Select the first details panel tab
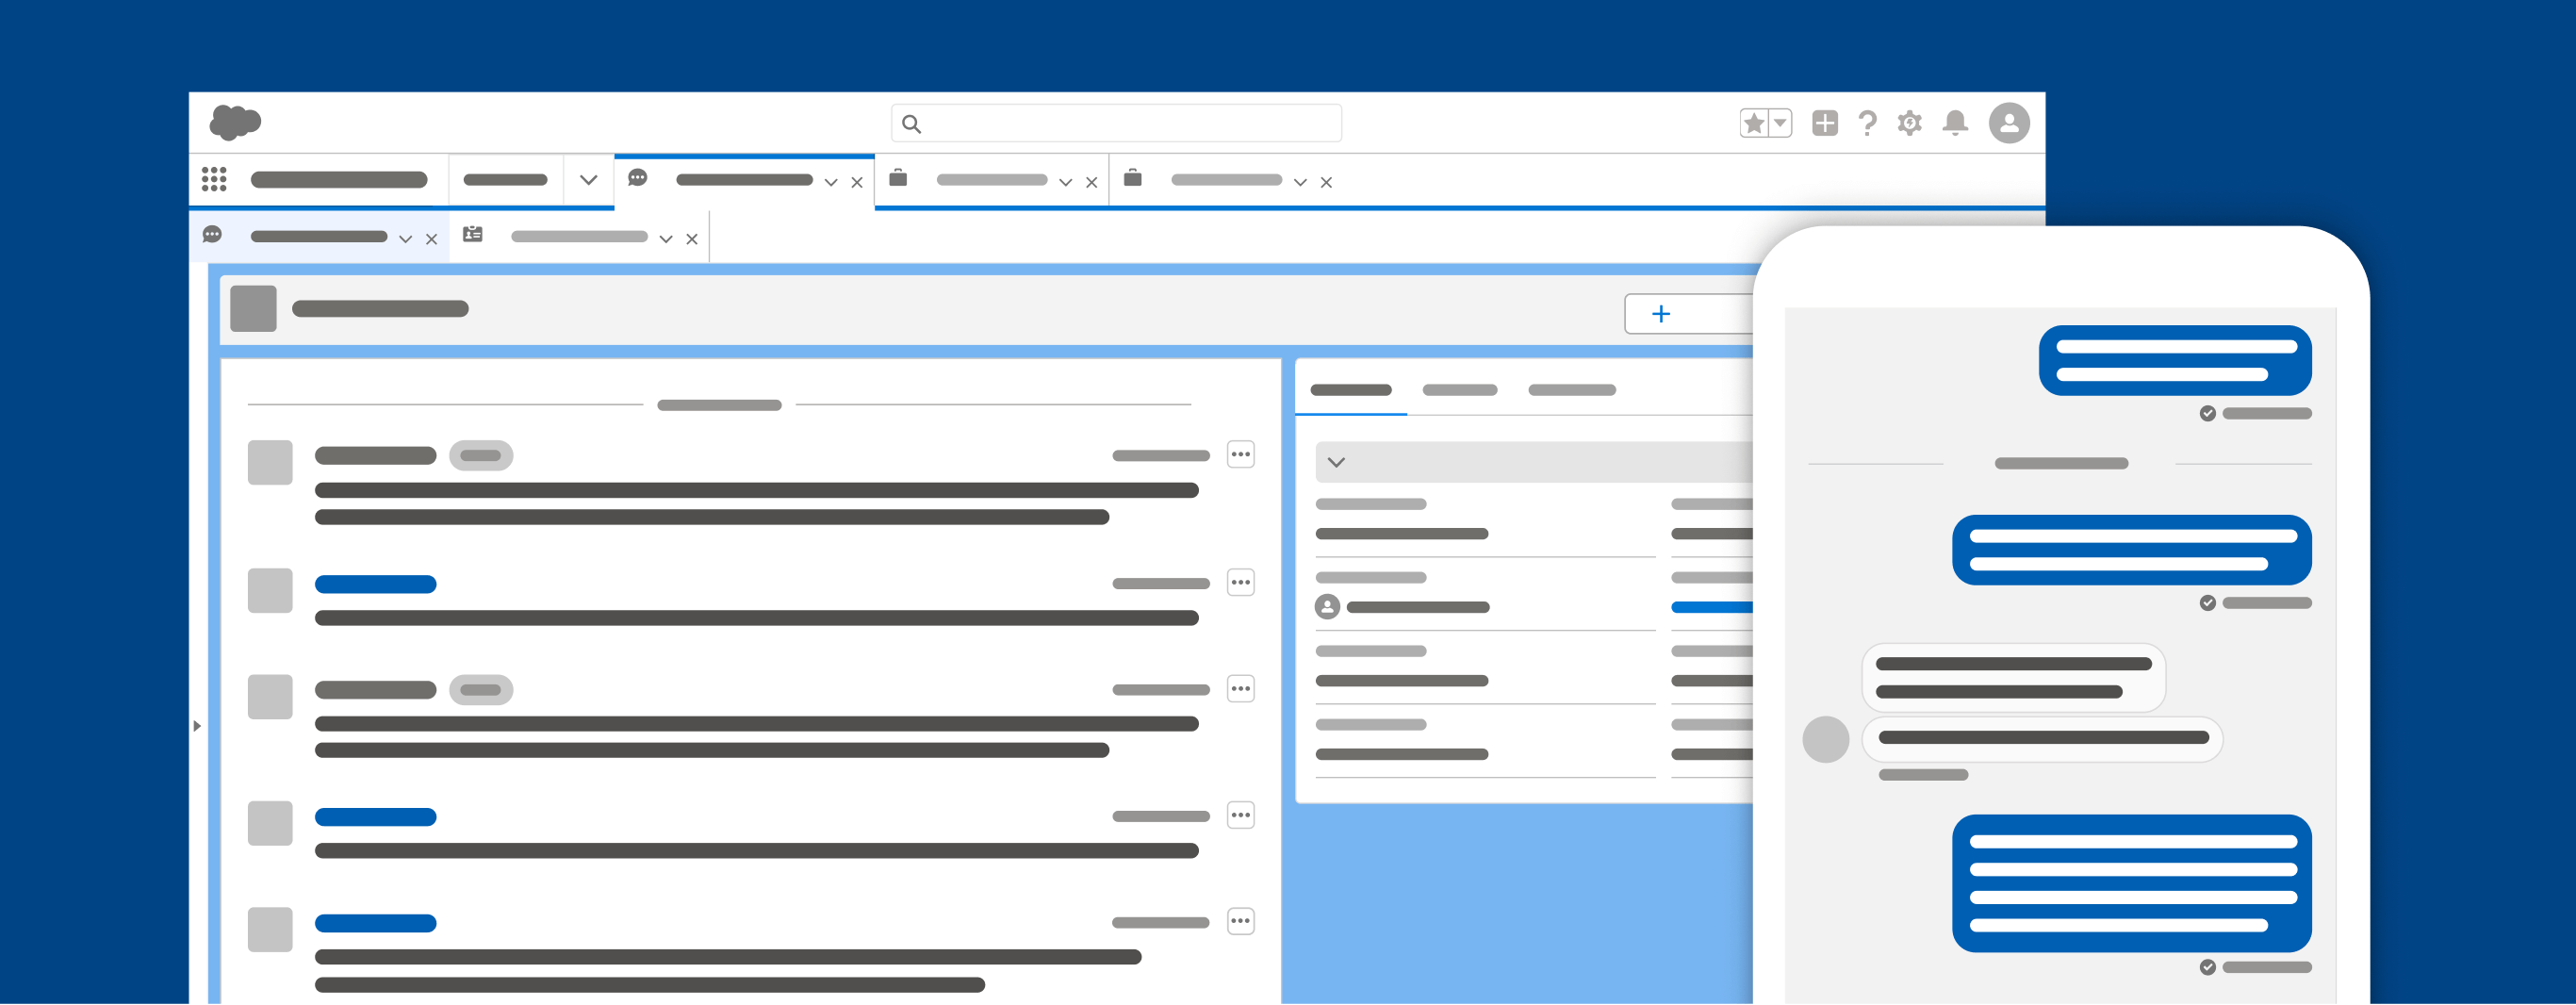Image resolution: width=2576 pixels, height=1005 pixels. [x=1351, y=390]
